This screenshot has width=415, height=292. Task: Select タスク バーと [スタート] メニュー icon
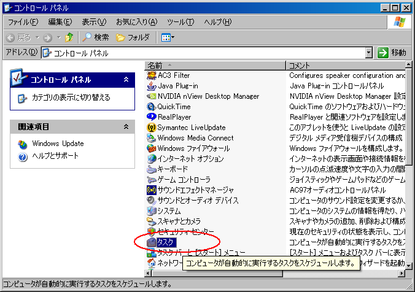[x=152, y=253]
